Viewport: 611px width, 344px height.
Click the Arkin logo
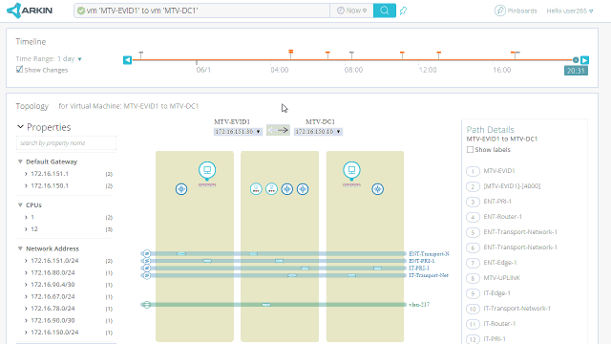pos(30,11)
